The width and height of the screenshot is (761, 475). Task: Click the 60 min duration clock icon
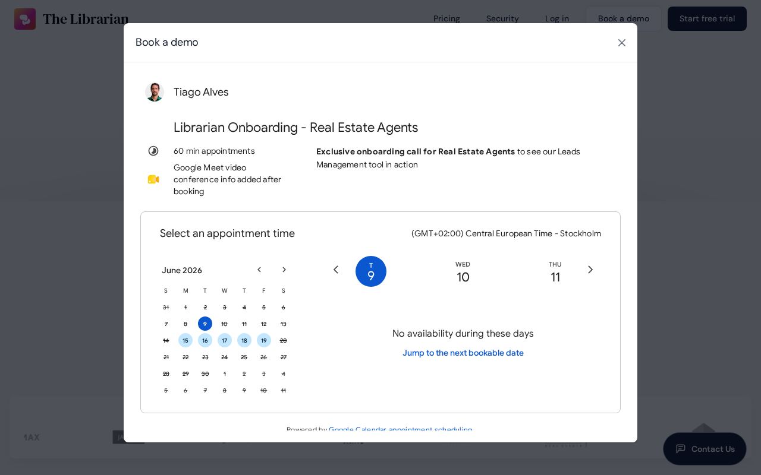point(153,151)
